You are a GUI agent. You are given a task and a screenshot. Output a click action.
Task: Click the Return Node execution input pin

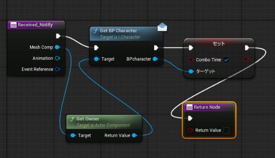tap(190, 118)
